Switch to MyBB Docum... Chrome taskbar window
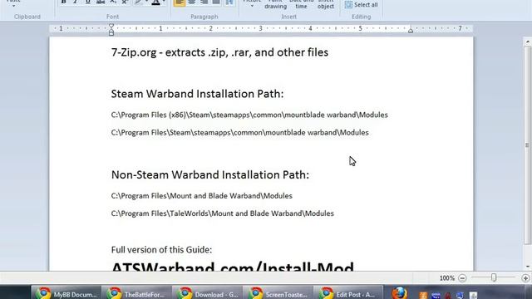Screen dimensions: 532x299 (66, 293)
